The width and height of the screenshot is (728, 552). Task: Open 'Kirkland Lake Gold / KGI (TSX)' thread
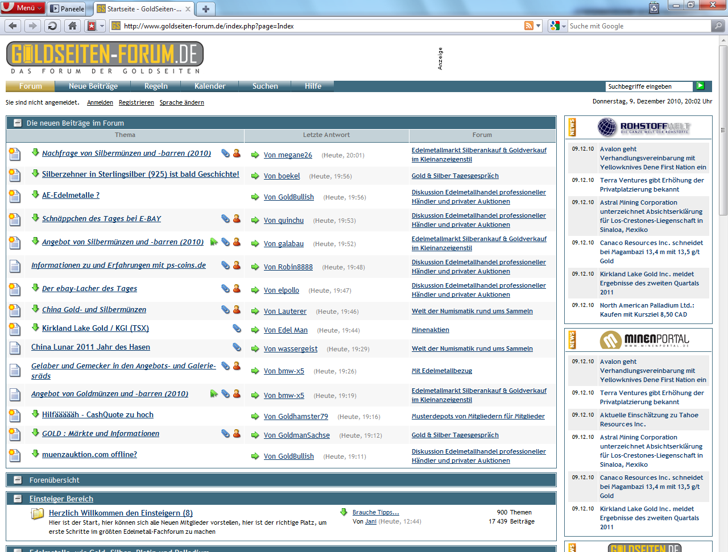(95, 328)
